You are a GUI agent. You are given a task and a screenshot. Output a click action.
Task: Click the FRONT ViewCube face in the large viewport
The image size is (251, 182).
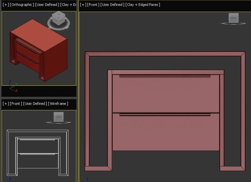(233, 18)
